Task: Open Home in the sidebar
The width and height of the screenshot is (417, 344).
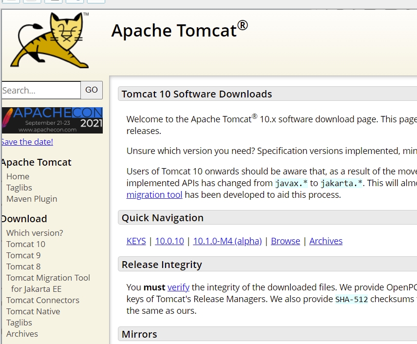Action: pos(18,176)
